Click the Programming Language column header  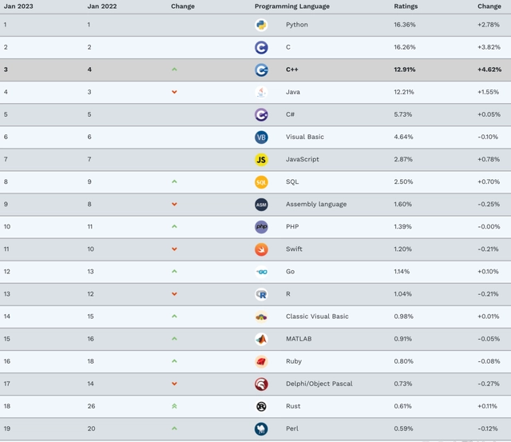pos(292,6)
